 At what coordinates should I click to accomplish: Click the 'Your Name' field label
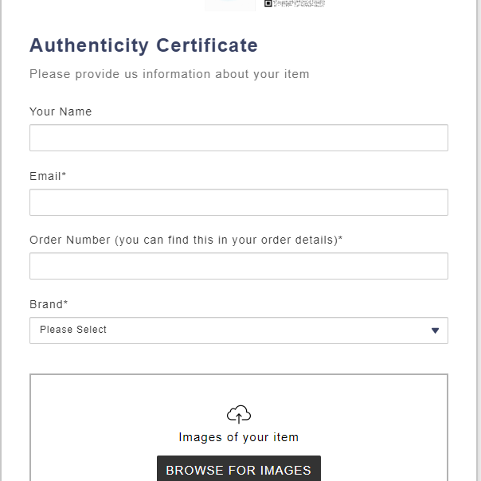point(61,111)
